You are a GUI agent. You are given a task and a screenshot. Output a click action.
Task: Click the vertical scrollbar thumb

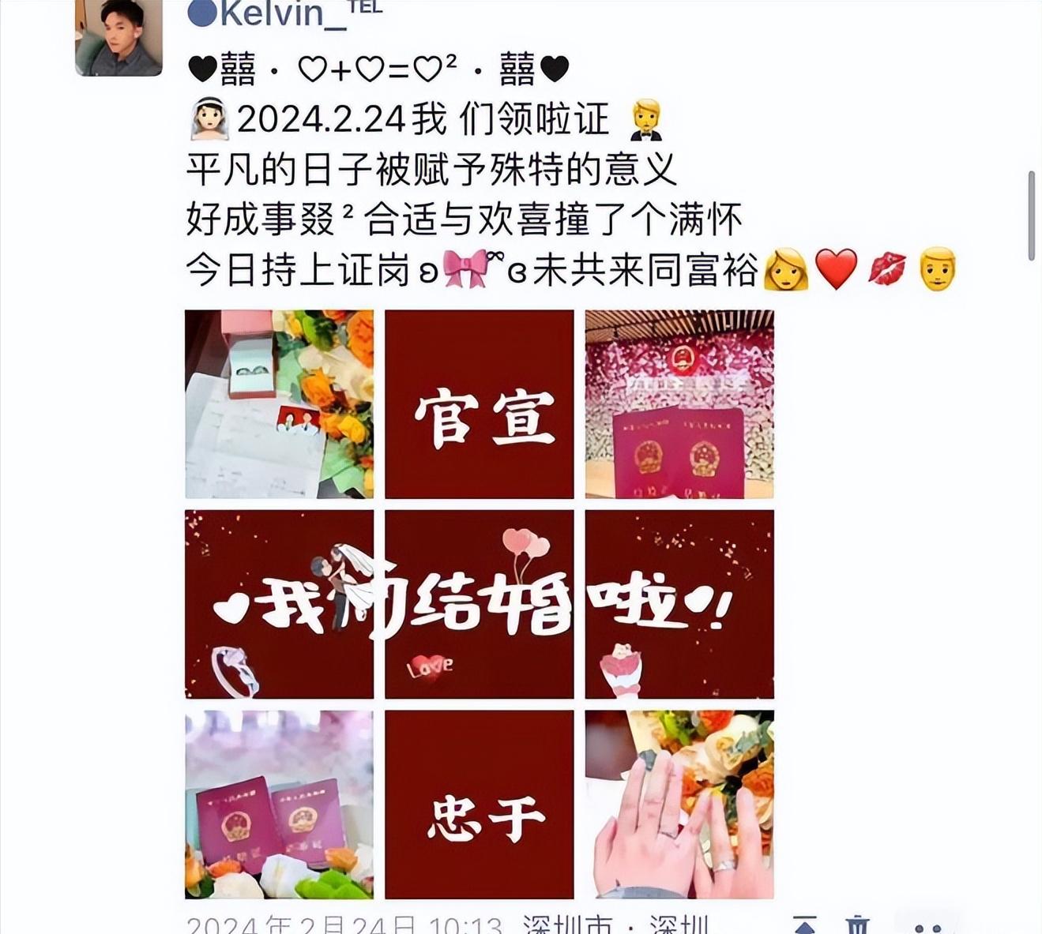pyautogui.click(x=1031, y=216)
